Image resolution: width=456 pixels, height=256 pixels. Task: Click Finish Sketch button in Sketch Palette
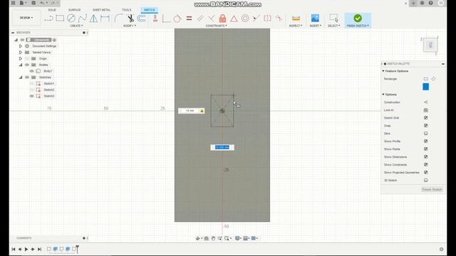432,190
